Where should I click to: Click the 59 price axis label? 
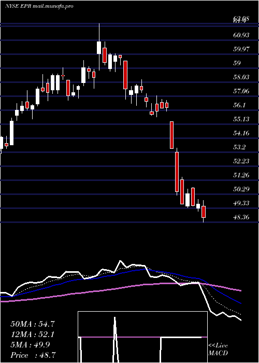pos(237,63)
